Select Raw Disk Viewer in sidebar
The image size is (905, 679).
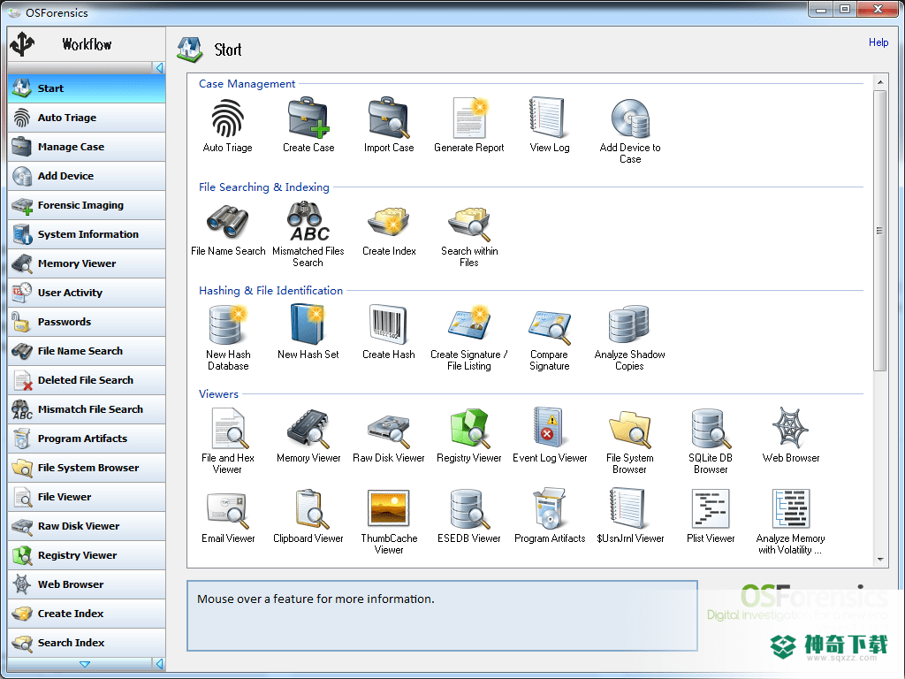point(87,526)
